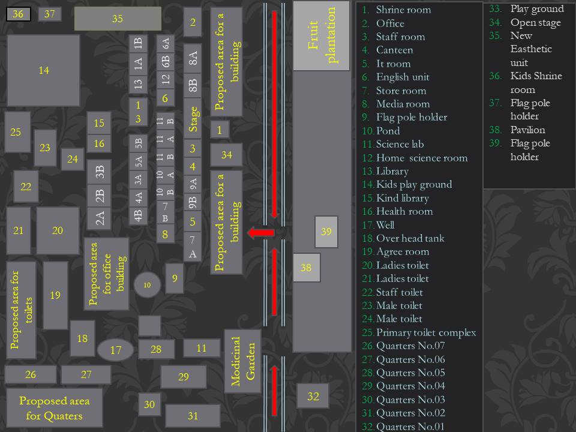The width and height of the screenshot is (576, 432).
Task: Click the block numbered 32
Action: click(313, 396)
